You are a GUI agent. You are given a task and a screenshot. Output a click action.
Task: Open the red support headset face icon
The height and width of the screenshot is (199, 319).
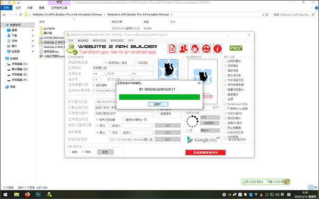tap(195, 49)
